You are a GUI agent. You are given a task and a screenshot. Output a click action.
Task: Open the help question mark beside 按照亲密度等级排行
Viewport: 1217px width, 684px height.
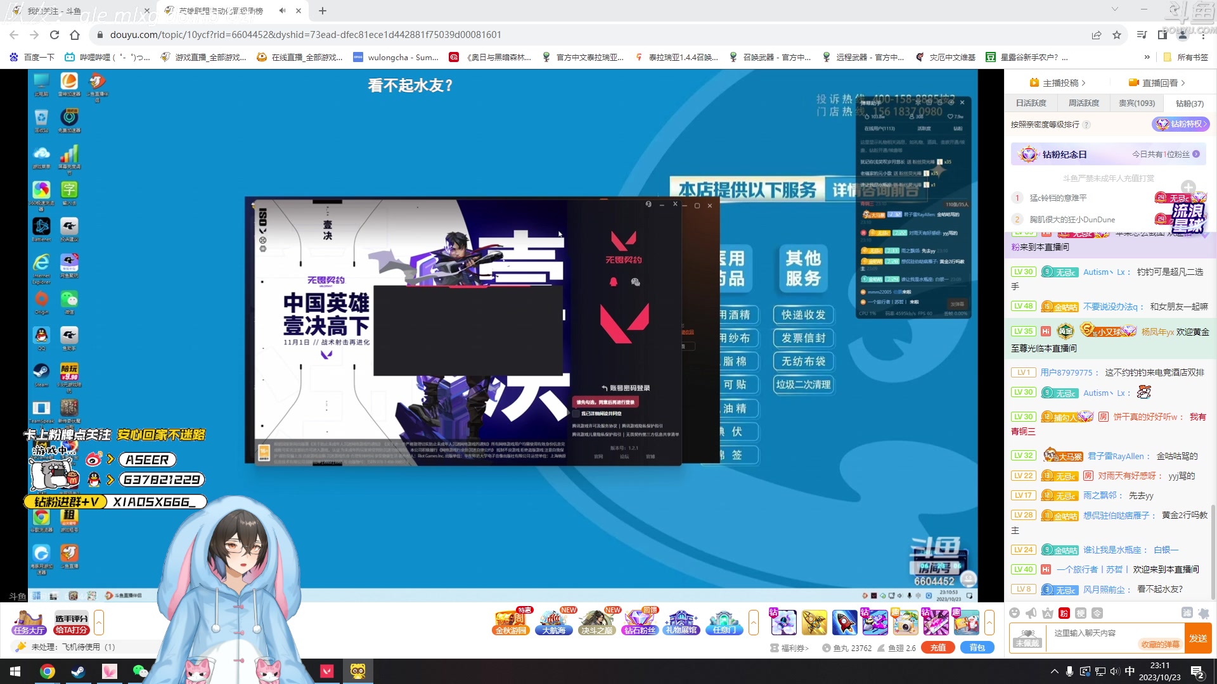pos(1086,125)
